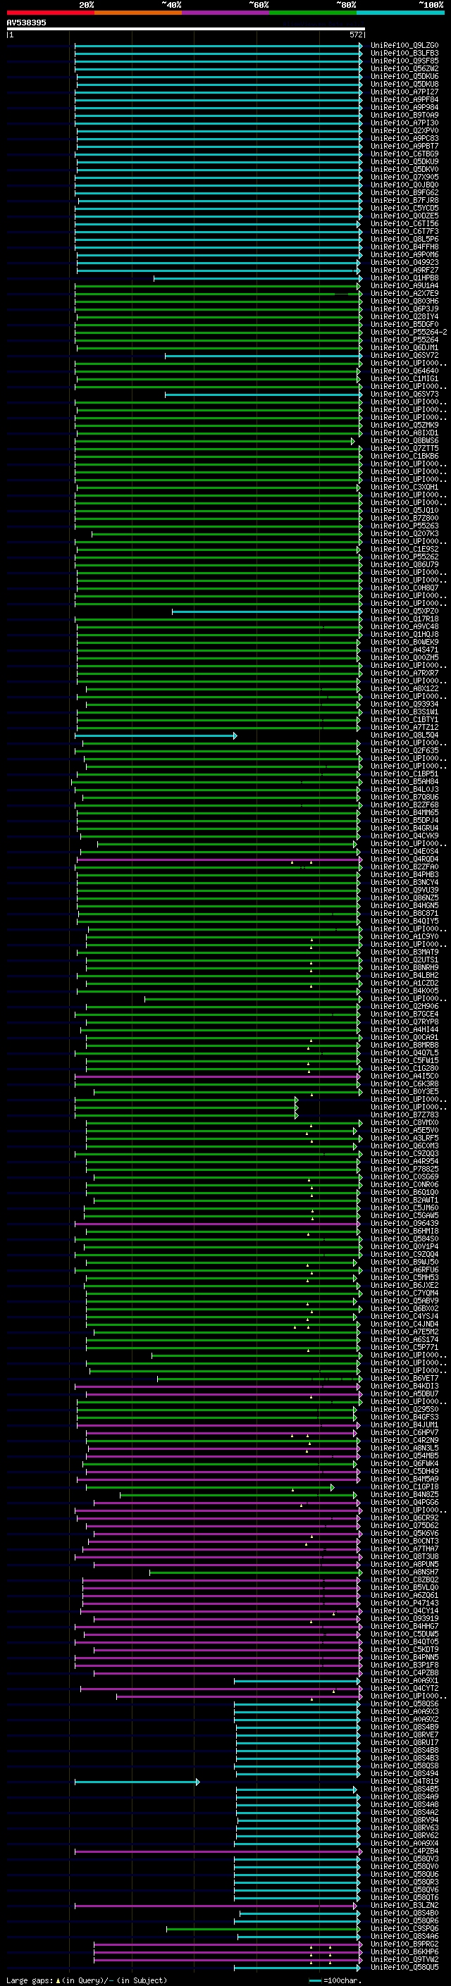
Task: Click the orange ~40% identity legend segment
Action: 138,13
